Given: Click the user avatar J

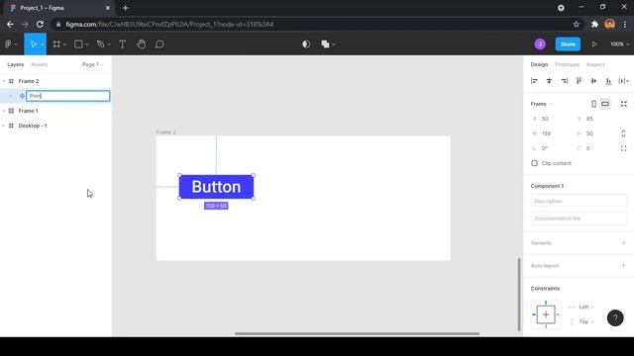Looking at the screenshot, I should pyautogui.click(x=540, y=44).
